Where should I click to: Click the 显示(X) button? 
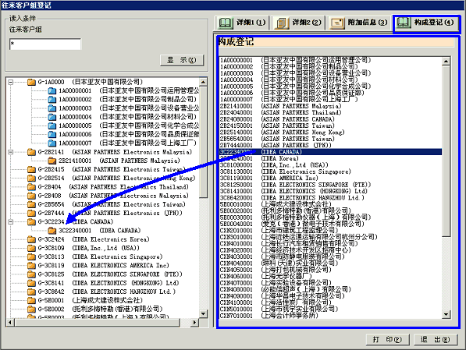pyautogui.click(x=182, y=60)
